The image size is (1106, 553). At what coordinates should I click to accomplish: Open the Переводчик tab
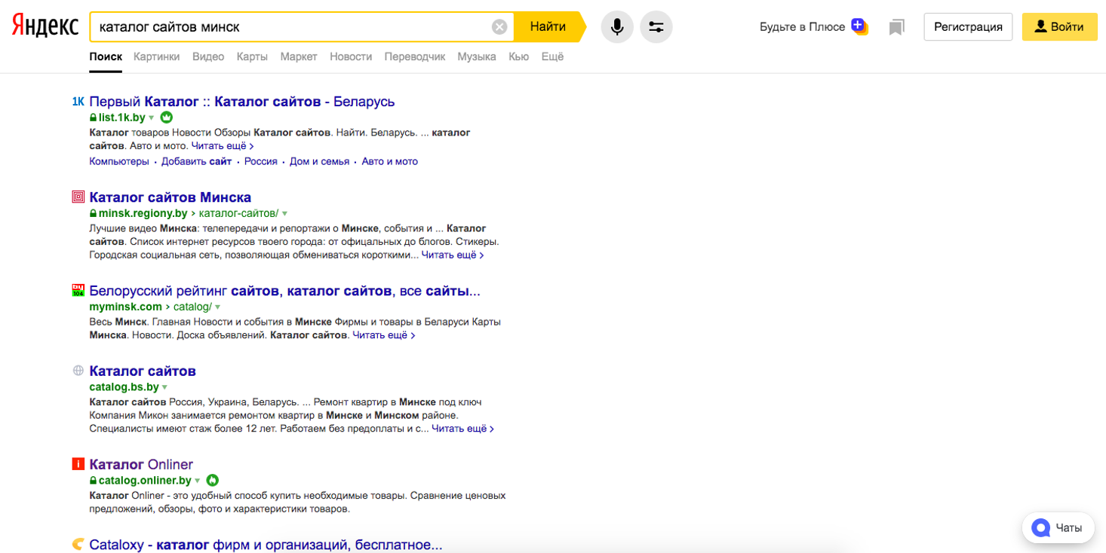tap(415, 57)
